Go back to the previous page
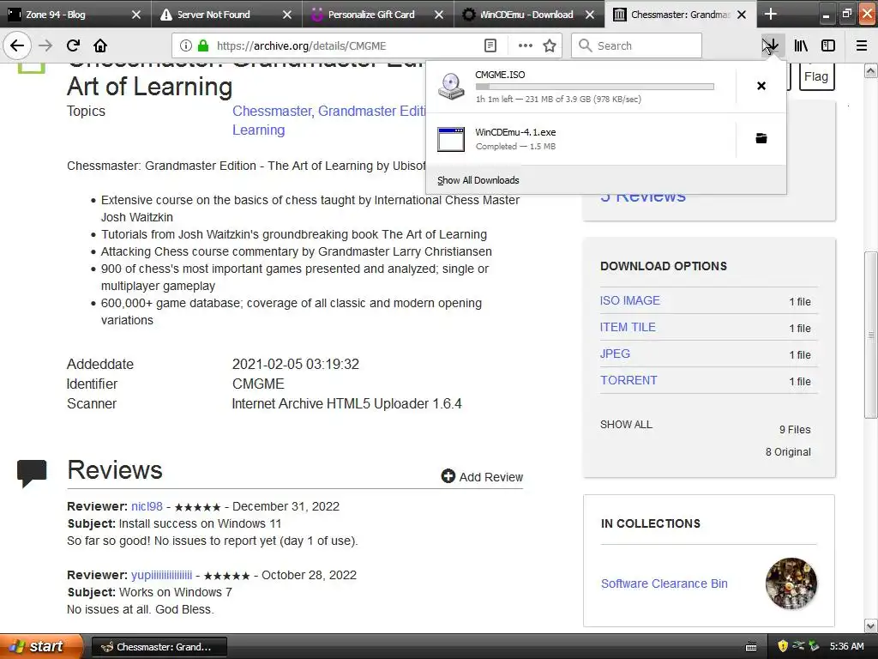 coord(17,45)
